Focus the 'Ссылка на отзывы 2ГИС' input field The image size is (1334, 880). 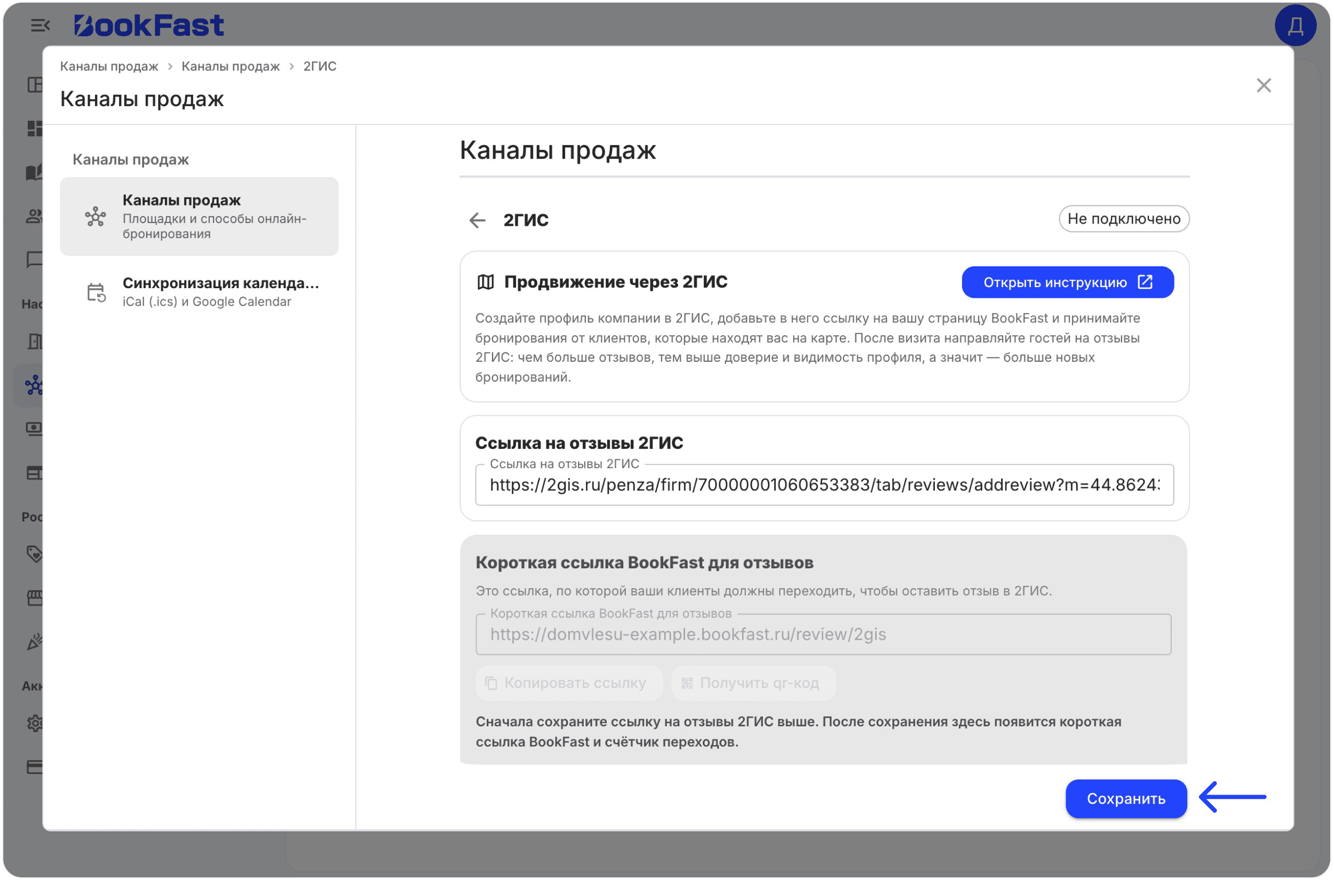tap(824, 485)
